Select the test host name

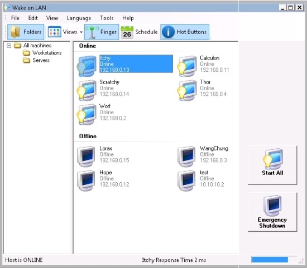204,172
